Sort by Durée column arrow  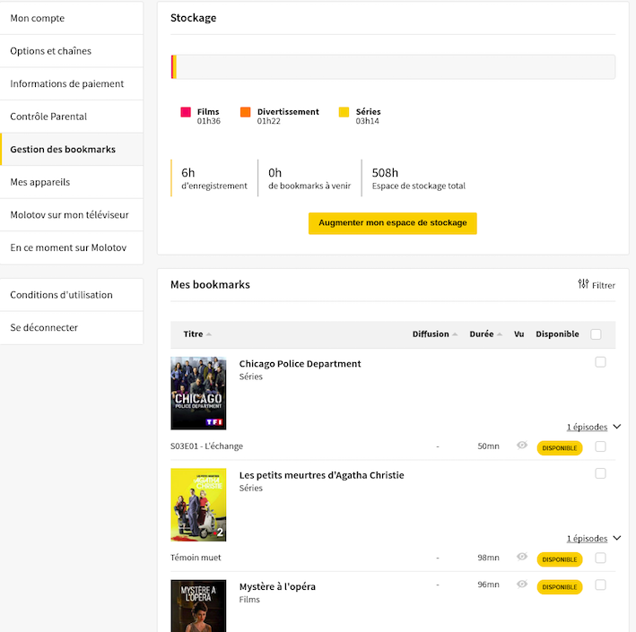(x=500, y=334)
